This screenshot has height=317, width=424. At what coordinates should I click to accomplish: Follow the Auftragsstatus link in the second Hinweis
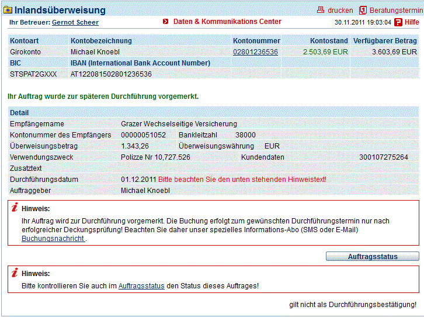(x=141, y=286)
